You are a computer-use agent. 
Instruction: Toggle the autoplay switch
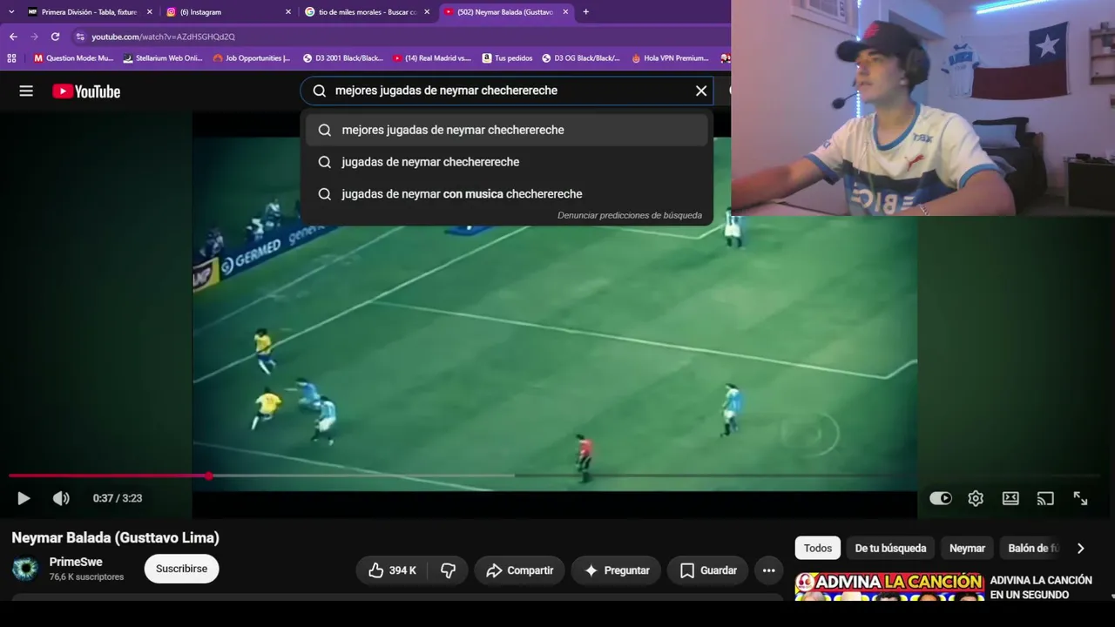click(941, 498)
